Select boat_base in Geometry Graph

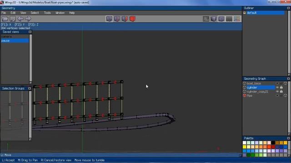point(254,83)
